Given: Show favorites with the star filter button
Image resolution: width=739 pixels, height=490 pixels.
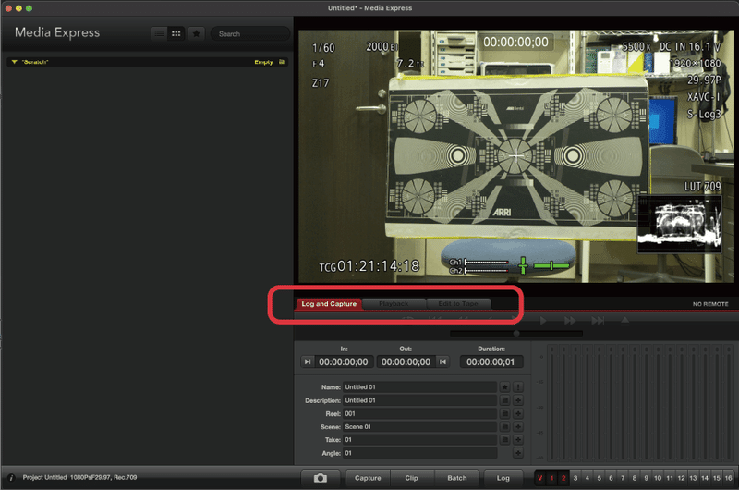Looking at the screenshot, I should (196, 33).
